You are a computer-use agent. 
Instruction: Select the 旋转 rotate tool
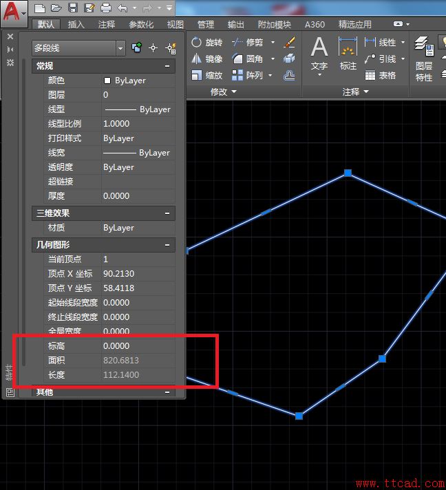[207, 42]
